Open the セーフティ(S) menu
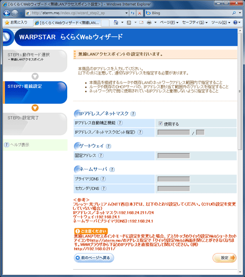 [x=195, y=23]
